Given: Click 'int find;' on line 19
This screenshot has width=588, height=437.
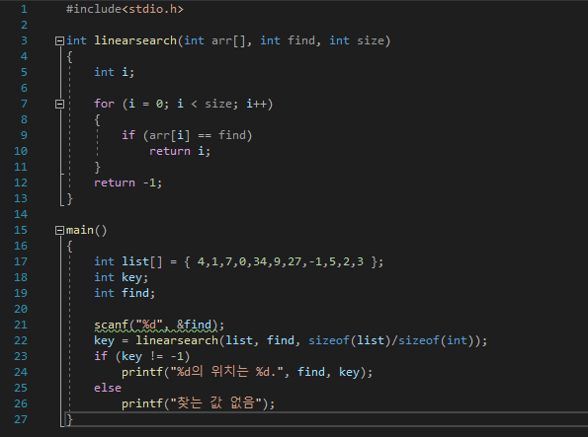Looking at the screenshot, I should click(125, 293).
